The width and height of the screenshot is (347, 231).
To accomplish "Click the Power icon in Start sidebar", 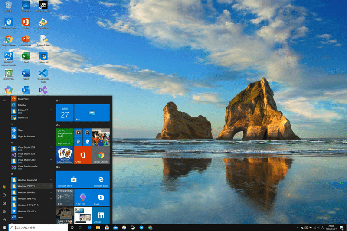I will [x=4, y=220].
